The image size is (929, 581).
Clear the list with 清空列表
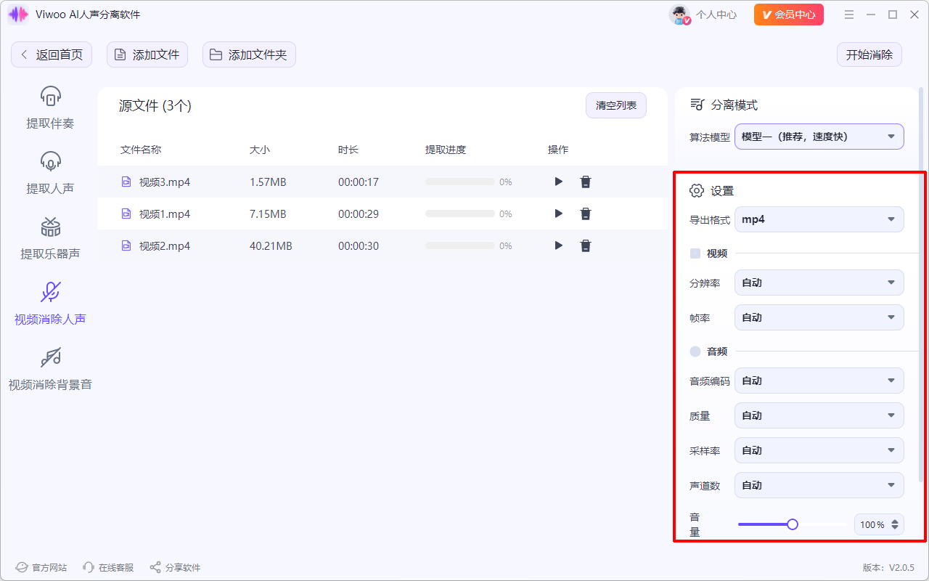tap(616, 105)
